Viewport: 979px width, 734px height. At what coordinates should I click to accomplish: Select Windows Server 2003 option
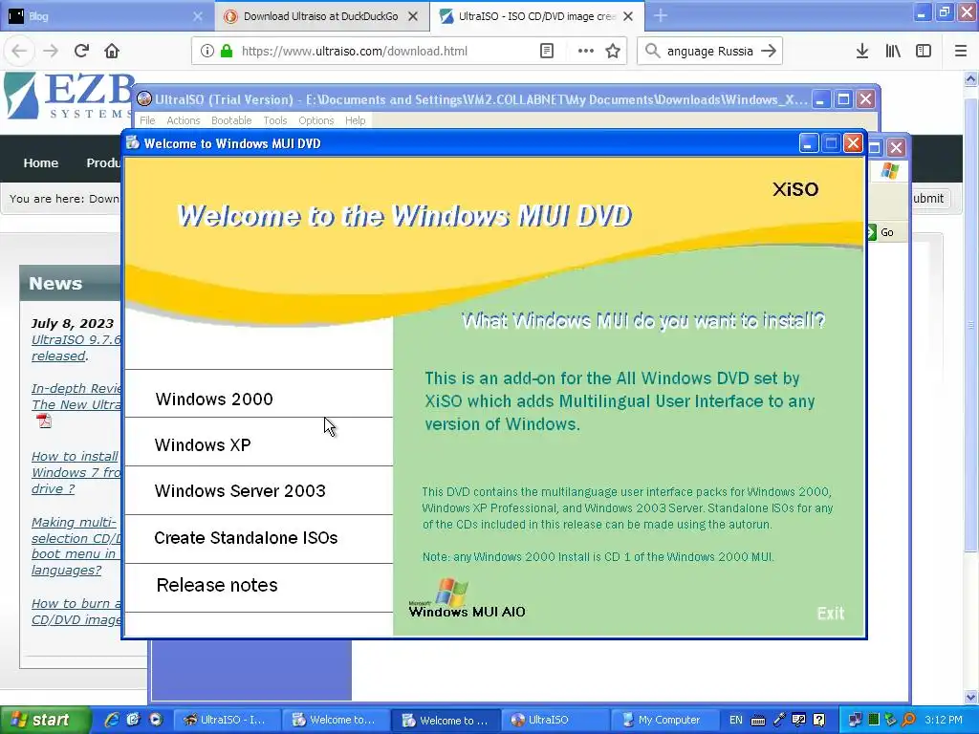click(x=240, y=491)
